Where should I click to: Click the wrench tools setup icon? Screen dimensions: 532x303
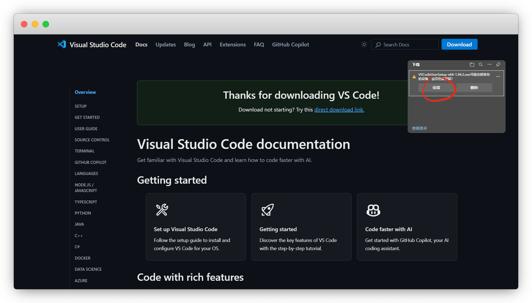[x=162, y=210]
